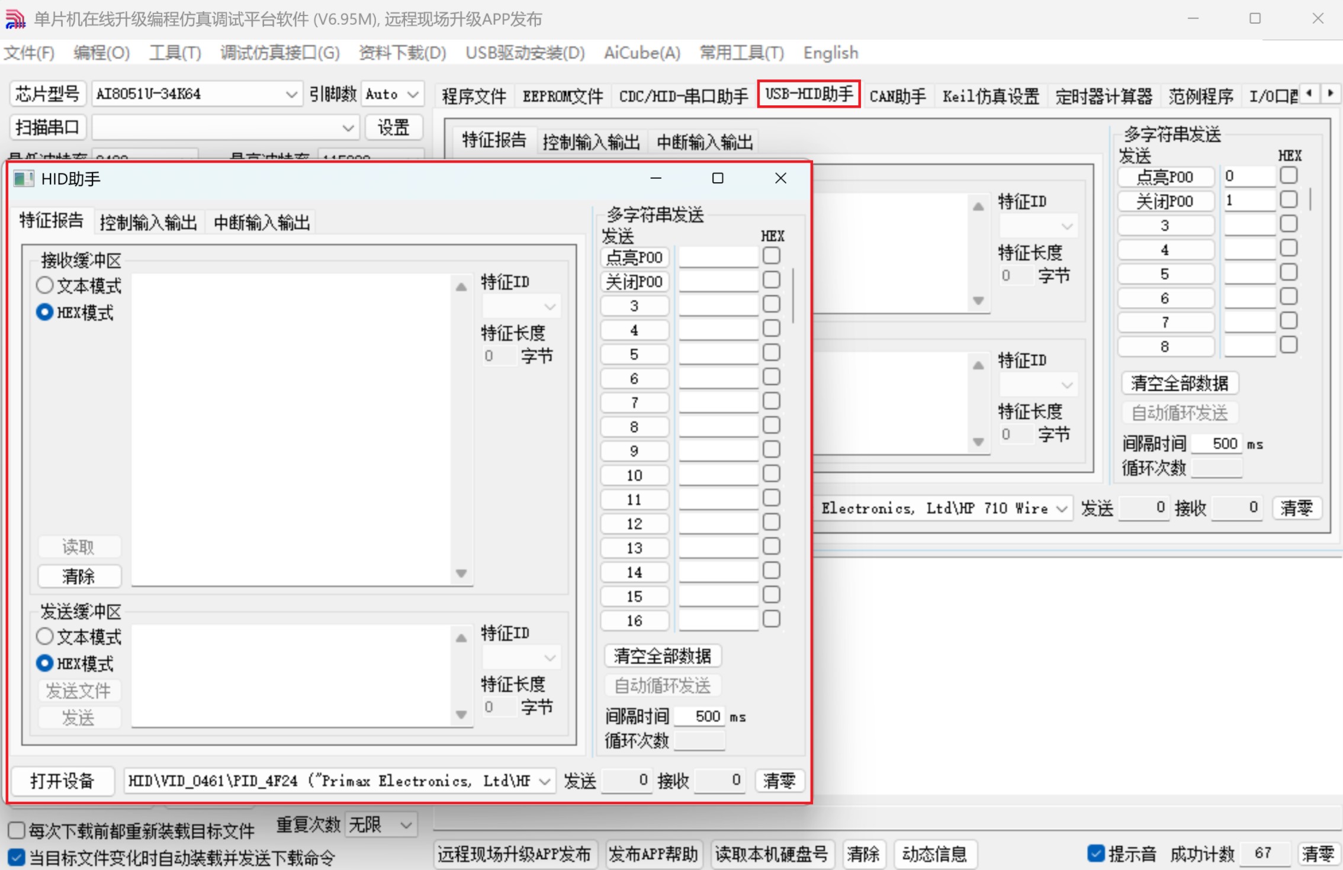
Task: Click text field beside 点亮P00 in HID助手
Action: coord(718,256)
